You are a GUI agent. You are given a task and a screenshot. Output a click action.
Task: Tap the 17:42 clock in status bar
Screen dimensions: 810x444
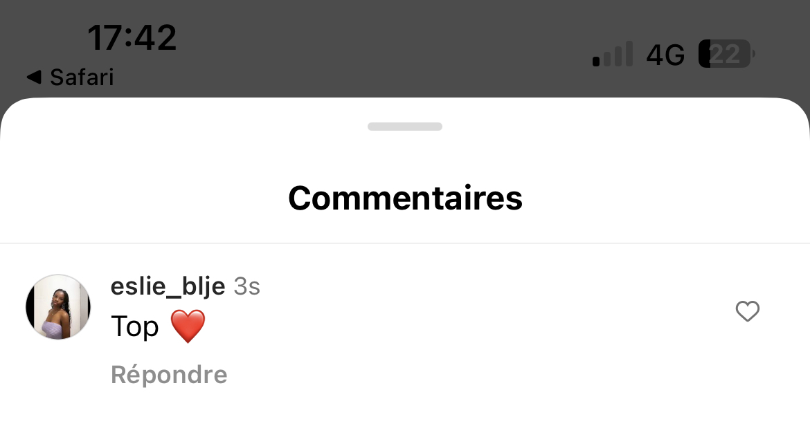tap(132, 37)
